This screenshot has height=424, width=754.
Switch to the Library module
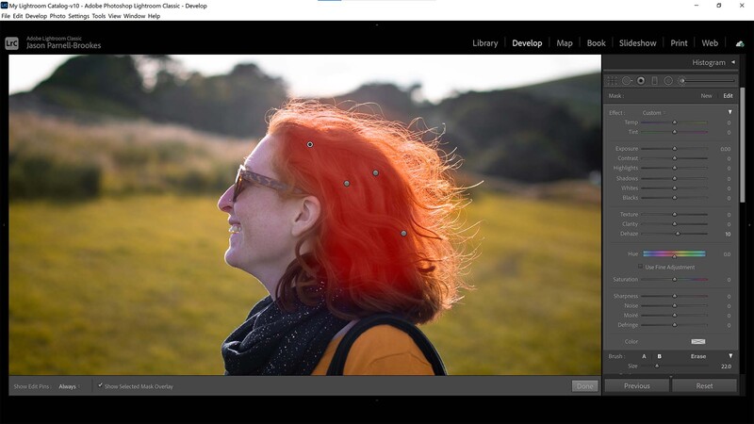[484, 43]
